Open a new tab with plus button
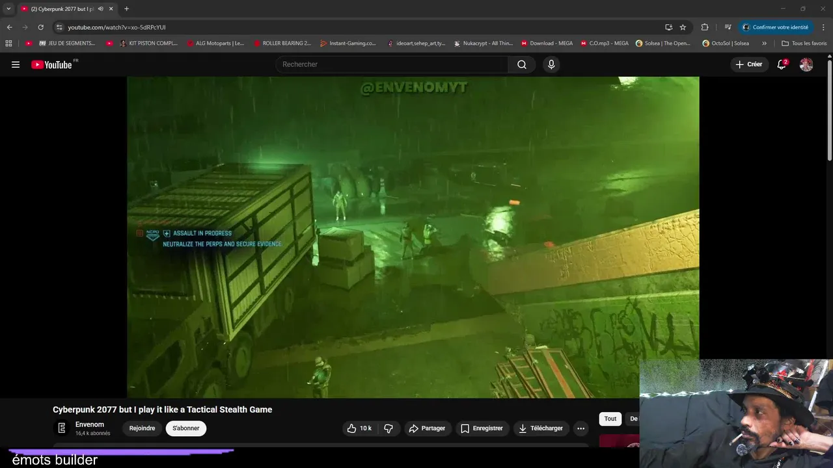Image resolution: width=833 pixels, height=468 pixels. (x=126, y=9)
